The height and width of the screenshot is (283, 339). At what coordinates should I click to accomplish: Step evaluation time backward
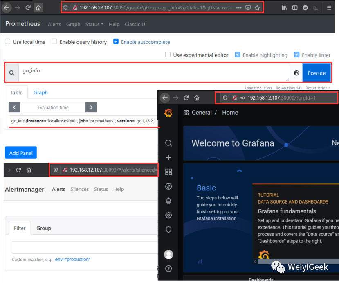coord(14,107)
